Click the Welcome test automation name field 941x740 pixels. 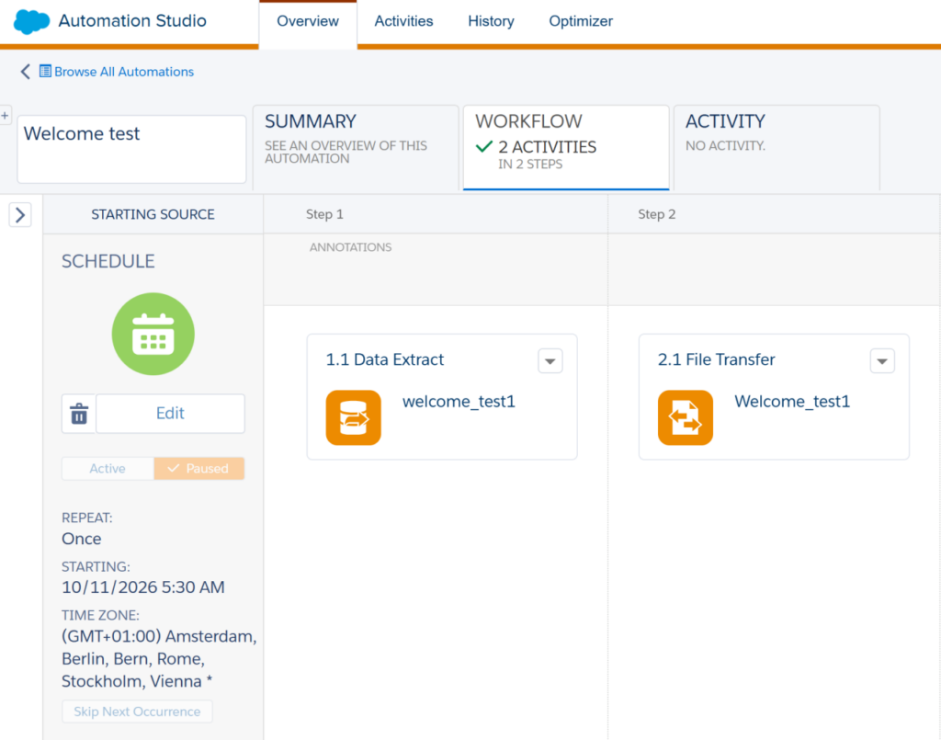131,149
